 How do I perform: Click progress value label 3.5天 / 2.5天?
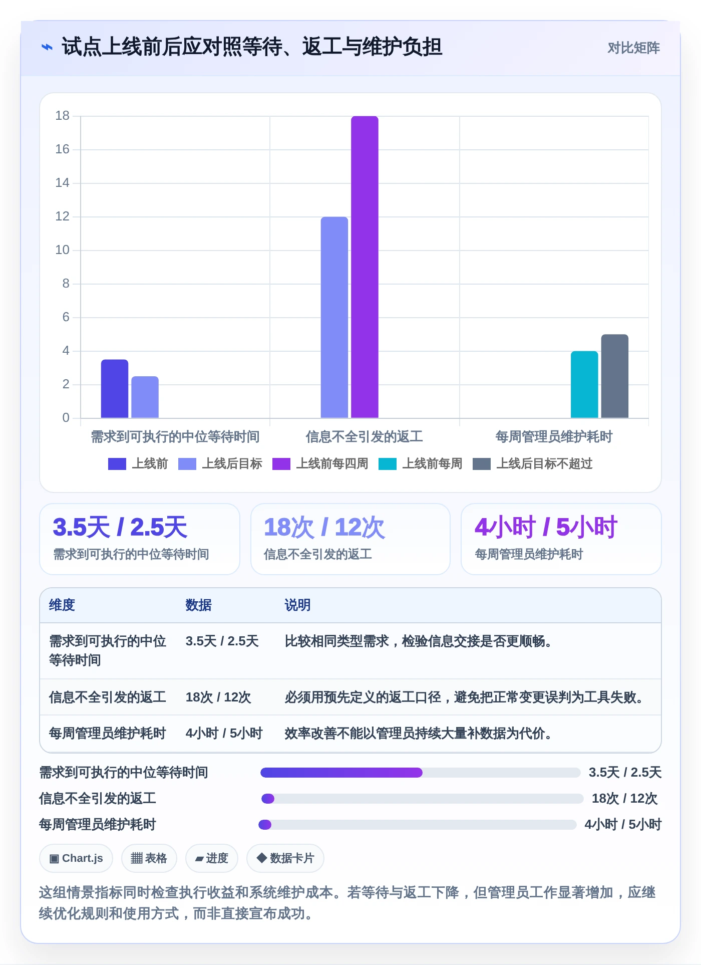click(x=625, y=773)
